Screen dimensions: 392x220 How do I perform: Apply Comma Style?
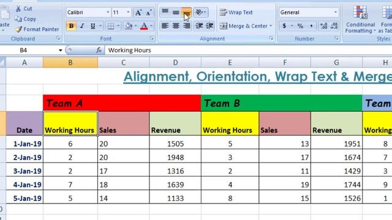311,26
